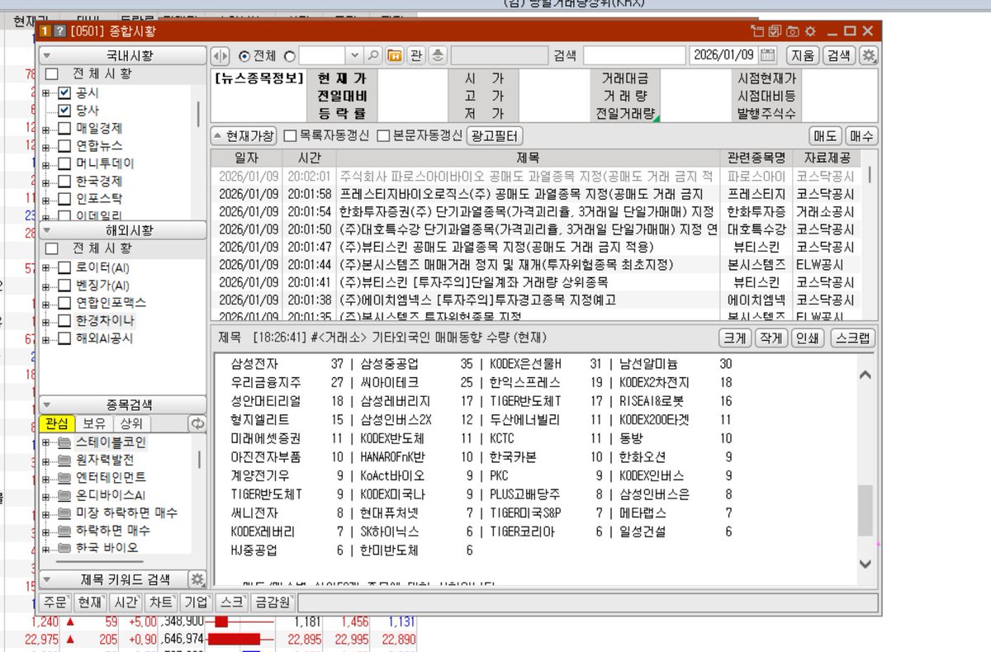This screenshot has height=652, width=991.
Task: Click the magnifier stock search icon
Action: pyautogui.click(x=373, y=55)
